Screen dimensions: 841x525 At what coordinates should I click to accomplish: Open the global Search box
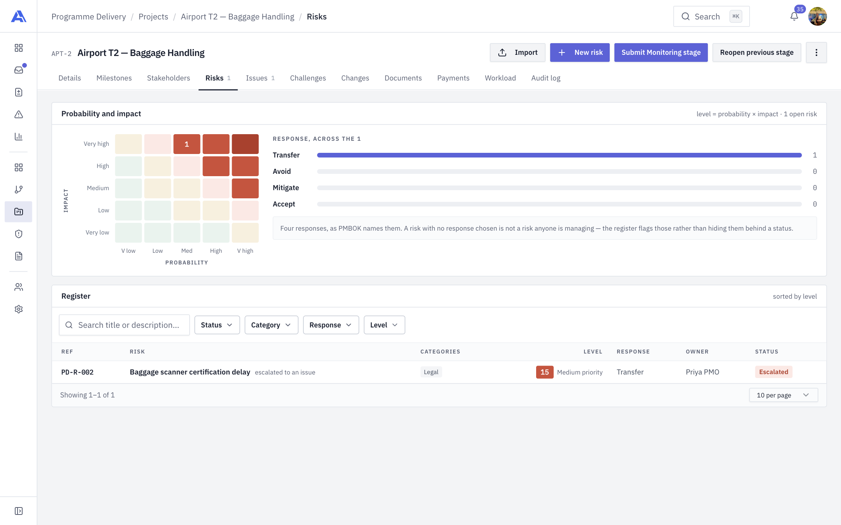711,16
